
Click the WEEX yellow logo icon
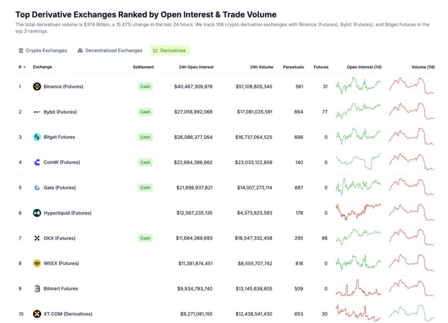click(x=37, y=263)
